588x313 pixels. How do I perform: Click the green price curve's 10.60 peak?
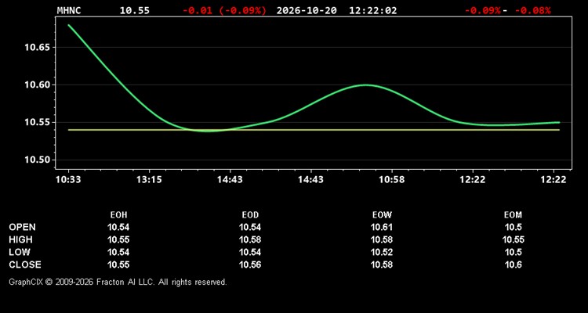(x=366, y=85)
